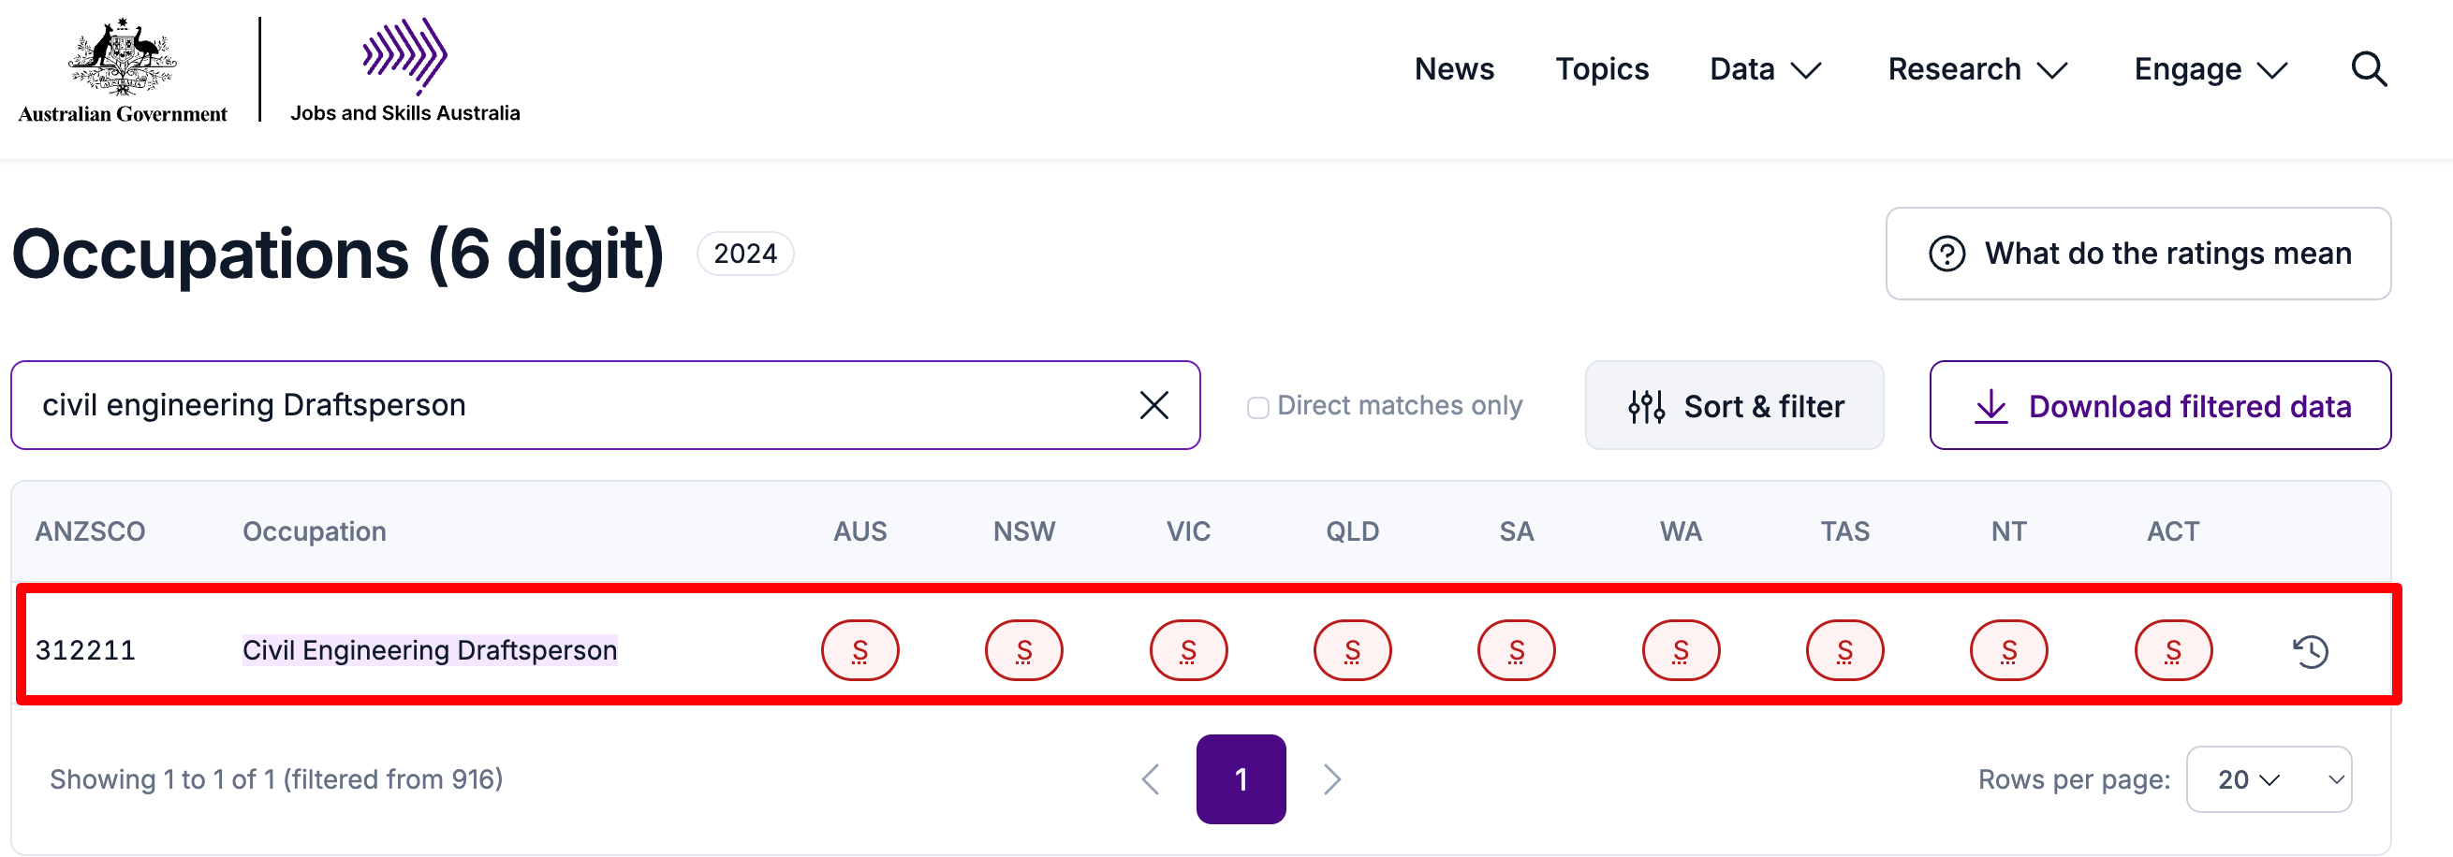
Task: Open the Topics menu item
Action: [1602, 69]
